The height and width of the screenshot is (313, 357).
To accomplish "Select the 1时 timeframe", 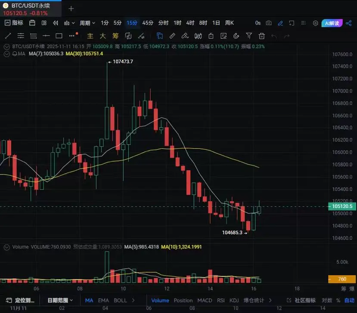I will 177,23.
